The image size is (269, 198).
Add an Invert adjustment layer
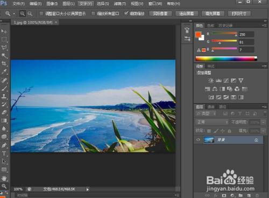point(211,97)
